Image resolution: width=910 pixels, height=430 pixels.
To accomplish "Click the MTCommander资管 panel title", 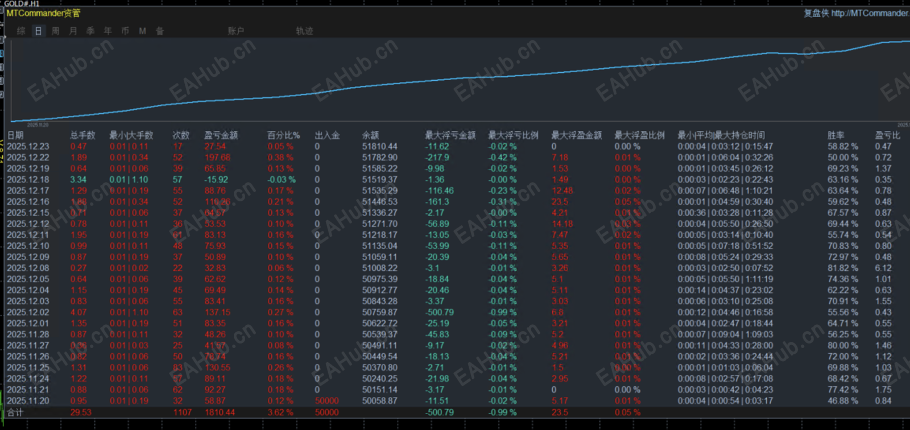I will (43, 13).
